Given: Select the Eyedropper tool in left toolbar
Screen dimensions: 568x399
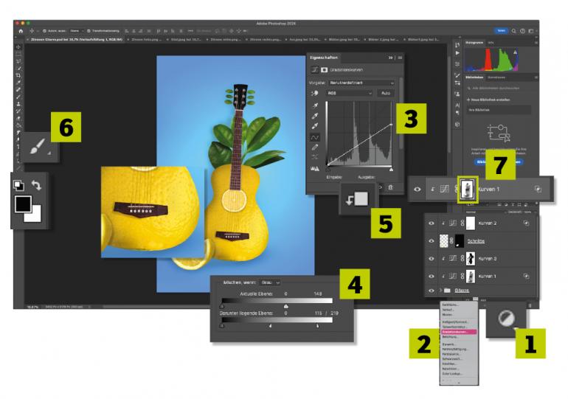Looking at the screenshot, I should click(18, 83).
